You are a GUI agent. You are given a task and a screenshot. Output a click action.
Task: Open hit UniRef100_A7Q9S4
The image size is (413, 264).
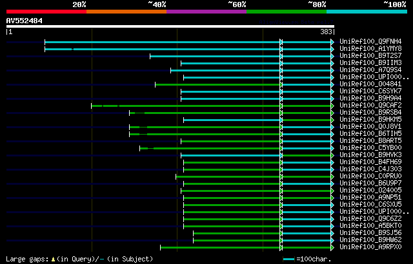pos(370,70)
